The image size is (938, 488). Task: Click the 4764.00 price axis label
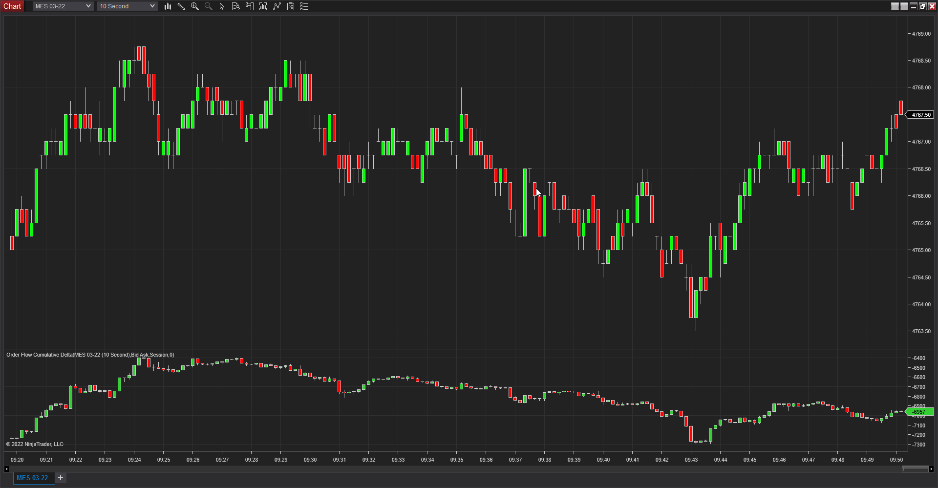click(921, 304)
